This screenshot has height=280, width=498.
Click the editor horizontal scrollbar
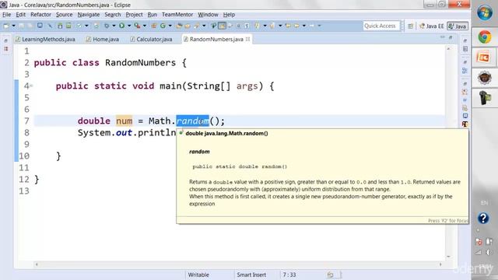[238, 264]
